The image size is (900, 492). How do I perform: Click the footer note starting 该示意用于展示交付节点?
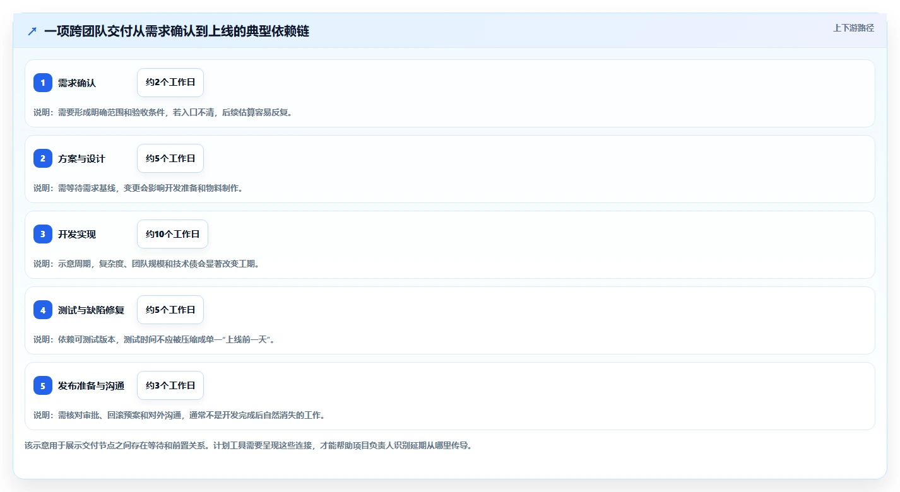tap(248, 445)
